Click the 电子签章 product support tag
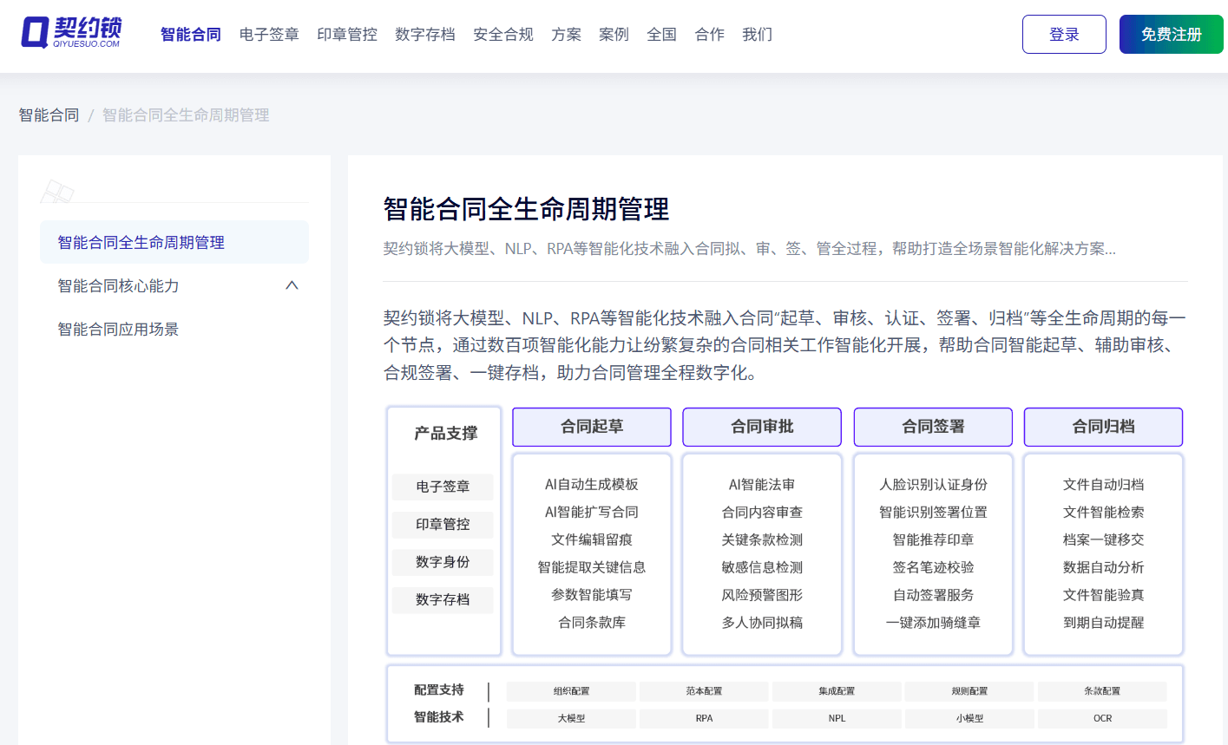This screenshot has height=745, width=1228. coord(443,487)
